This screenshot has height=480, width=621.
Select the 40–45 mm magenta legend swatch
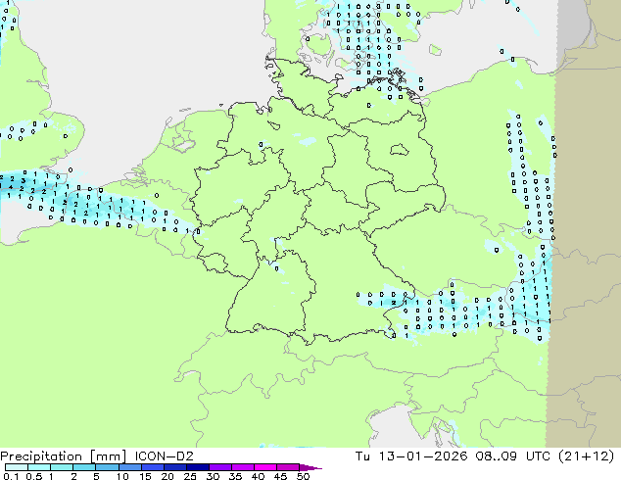pos(265,467)
